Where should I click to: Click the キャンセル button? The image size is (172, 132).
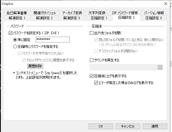click(x=128, y=126)
